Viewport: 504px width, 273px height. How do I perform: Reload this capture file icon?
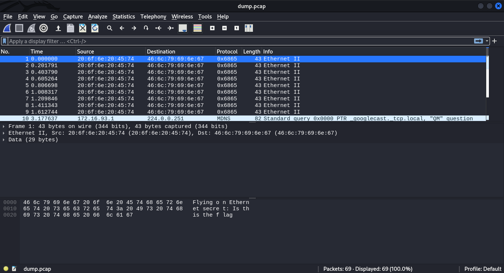coord(95,28)
